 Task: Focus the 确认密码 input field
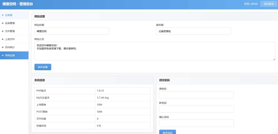click(x=197, y=123)
